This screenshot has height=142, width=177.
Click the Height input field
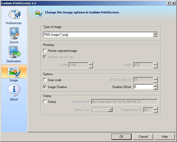(143, 65)
